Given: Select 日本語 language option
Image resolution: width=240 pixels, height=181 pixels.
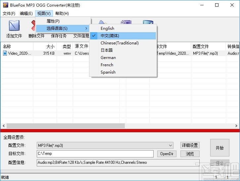Looking at the screenshot, I should tap(123, 50).
